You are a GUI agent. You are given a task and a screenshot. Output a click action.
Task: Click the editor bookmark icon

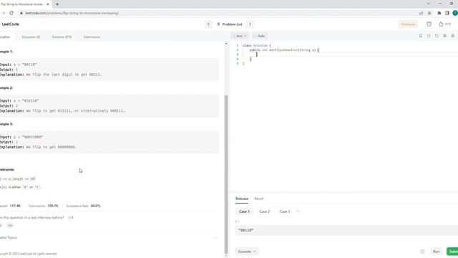point(421,36)
